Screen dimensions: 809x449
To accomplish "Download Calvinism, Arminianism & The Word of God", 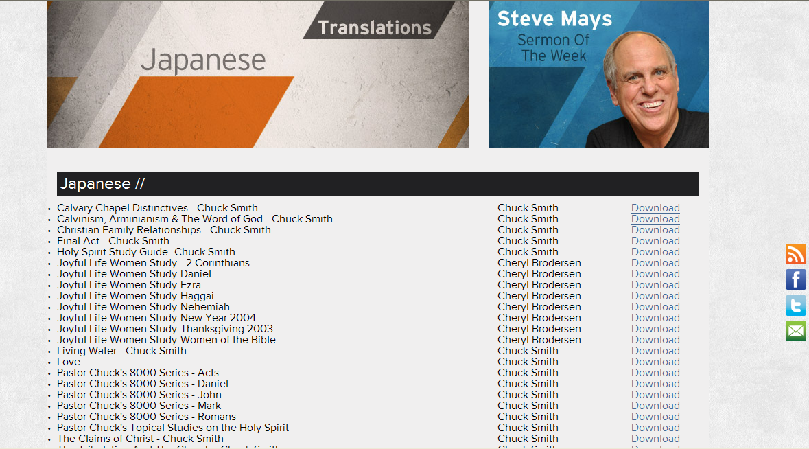I will [655, 219].
